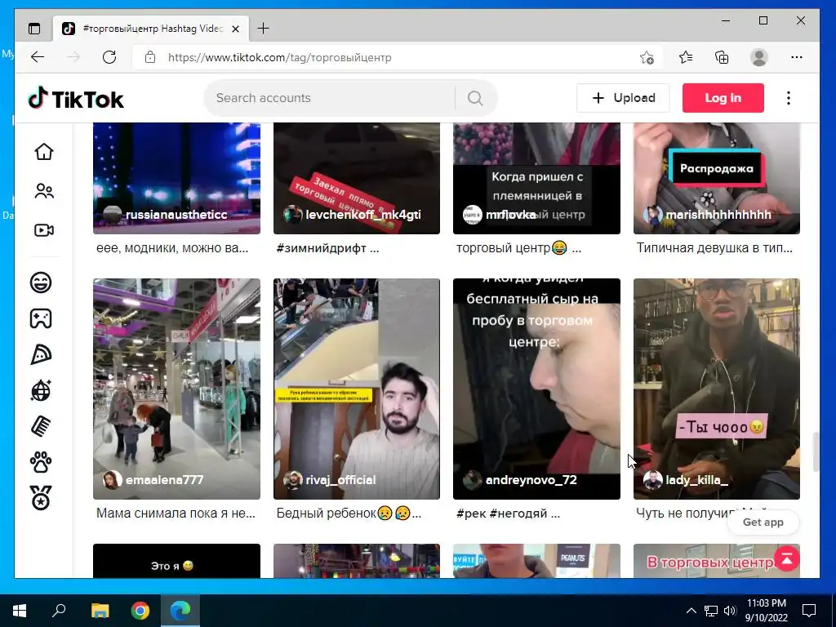Select the comedy smiley face category icon

pos(41,282)
